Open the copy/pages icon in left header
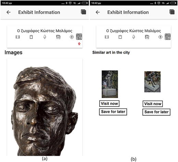This screenshot has width=178, height=162. [84, 12]
